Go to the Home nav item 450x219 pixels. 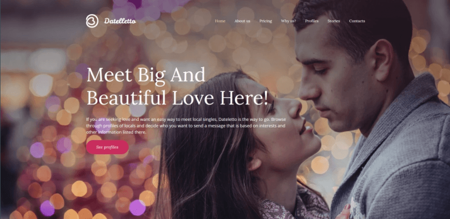pos(220,21)
